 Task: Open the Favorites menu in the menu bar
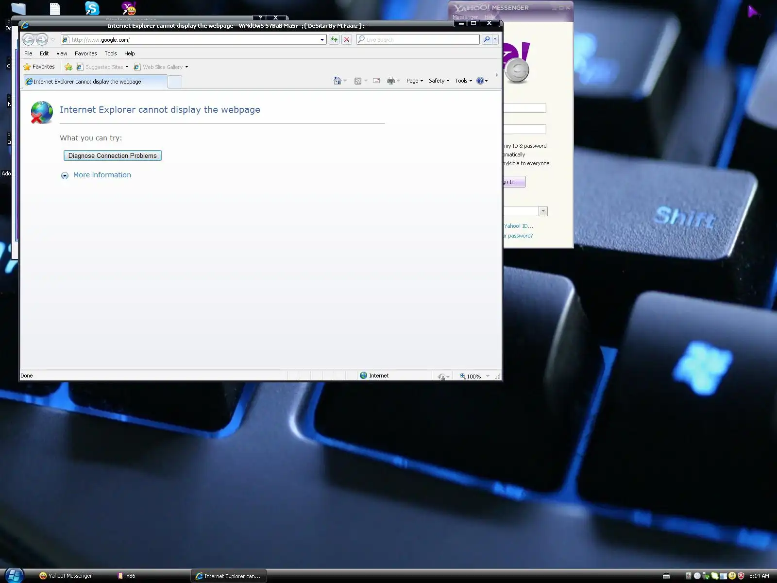86,53
